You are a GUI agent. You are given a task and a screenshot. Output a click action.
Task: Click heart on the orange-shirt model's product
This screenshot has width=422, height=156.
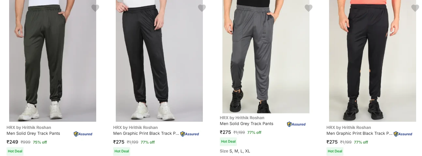415,8
